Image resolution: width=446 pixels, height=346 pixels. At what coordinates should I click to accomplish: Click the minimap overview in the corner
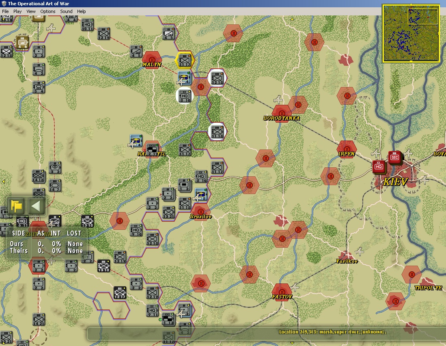tap(411, 33)
